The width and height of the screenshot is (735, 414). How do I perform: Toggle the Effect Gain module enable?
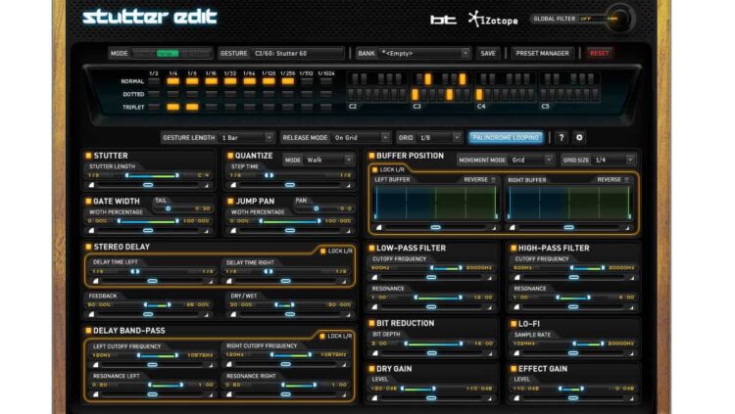[x=514, y=369]
